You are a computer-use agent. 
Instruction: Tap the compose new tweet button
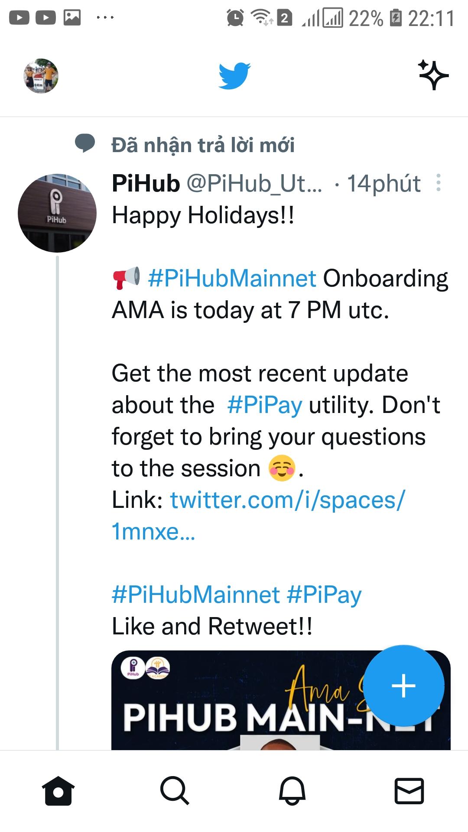coord(403,686)
